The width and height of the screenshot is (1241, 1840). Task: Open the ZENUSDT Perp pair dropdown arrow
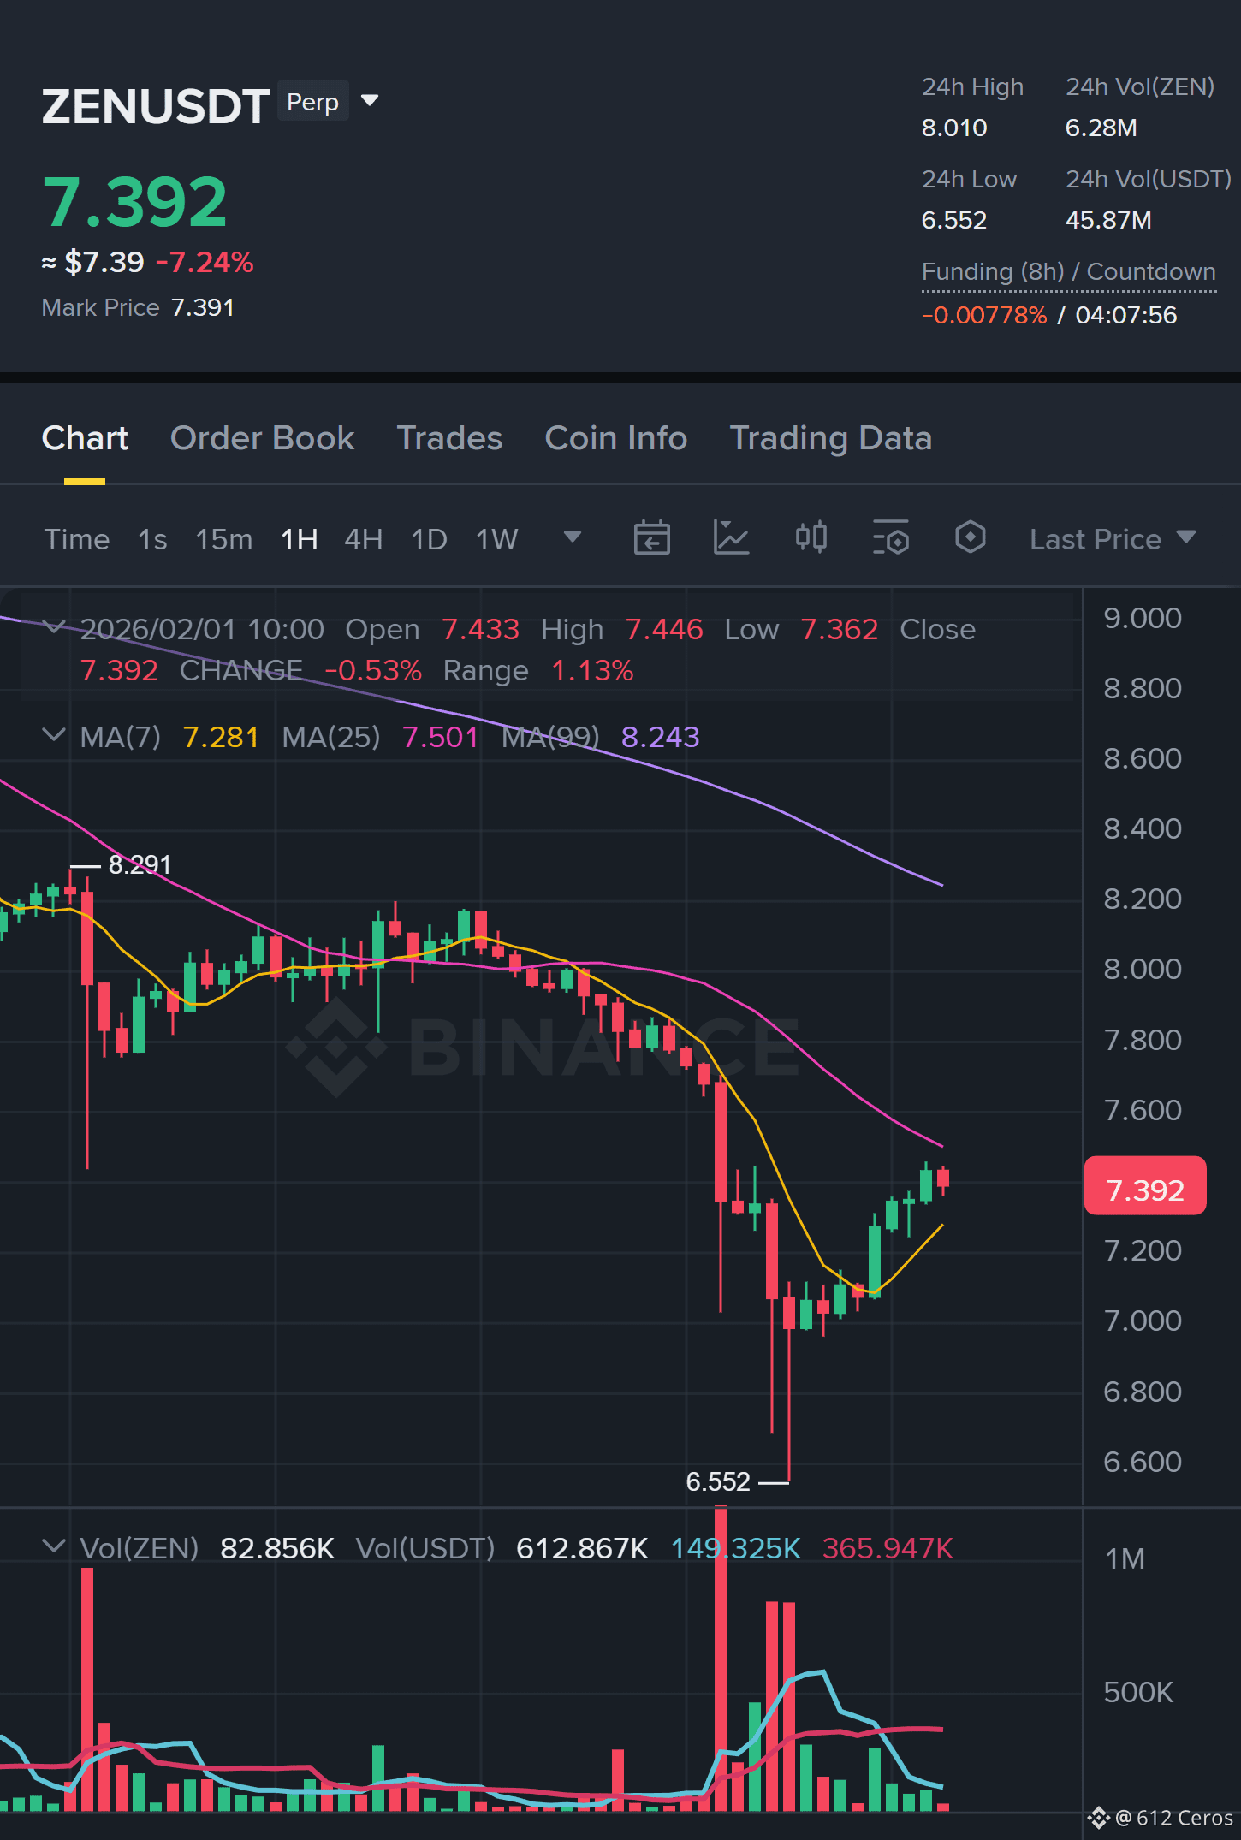[370, 101]
